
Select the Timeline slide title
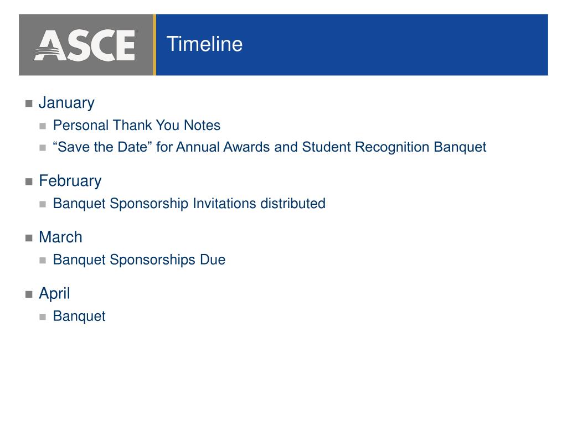(204, 44)
